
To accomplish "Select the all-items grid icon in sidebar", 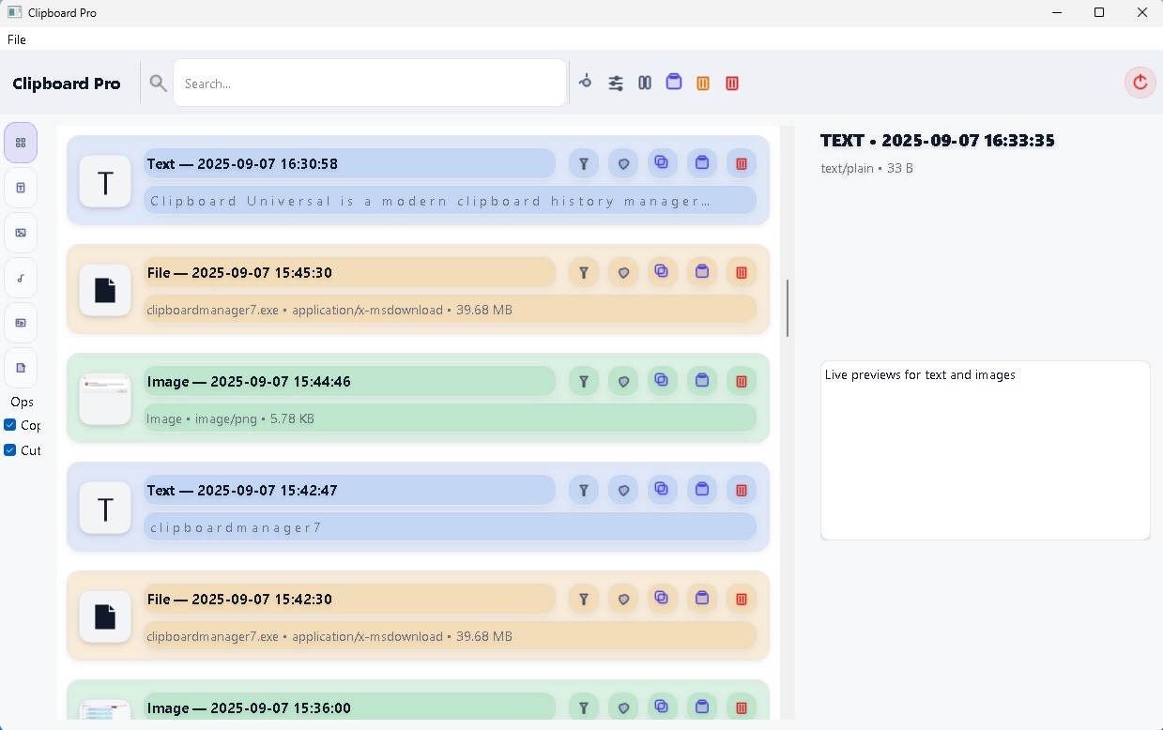I will click(x=21, y=143).
